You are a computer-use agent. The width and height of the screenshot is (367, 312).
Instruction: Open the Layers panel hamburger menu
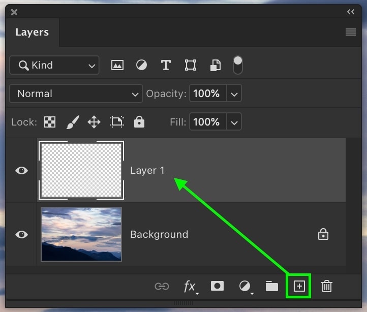(x=350, y=32)
